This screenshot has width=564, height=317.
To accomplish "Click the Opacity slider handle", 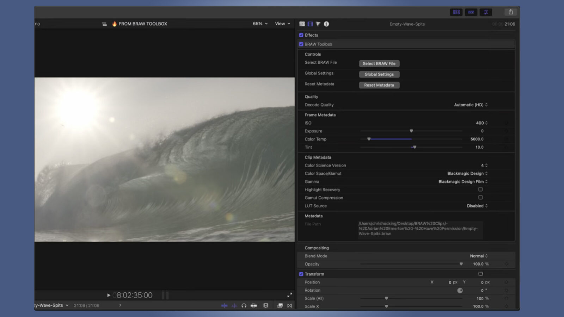I will tap(461, 264).
